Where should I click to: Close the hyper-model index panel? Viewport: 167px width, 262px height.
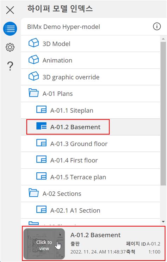tap(10, 10)
